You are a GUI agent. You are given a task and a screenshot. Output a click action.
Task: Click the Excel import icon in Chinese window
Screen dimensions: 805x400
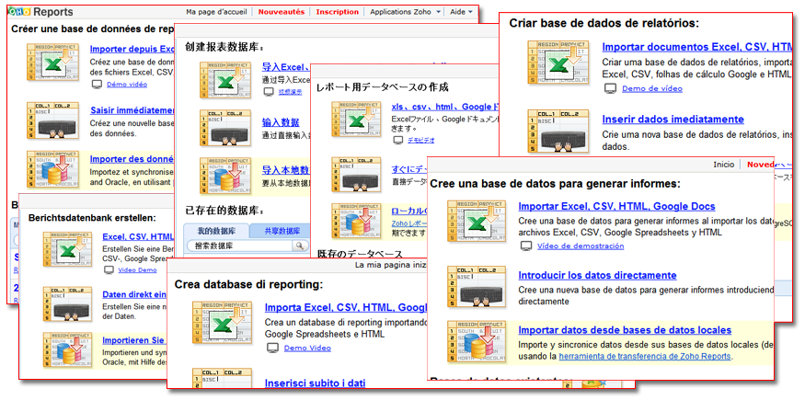tap(225, 80)
